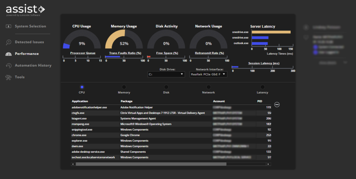Select the adobe desktop service.exe row

pyautogui.click(x=171, y=152)
